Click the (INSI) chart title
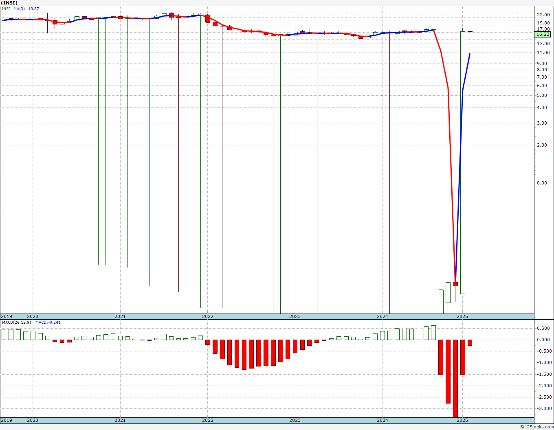This screenshot has width=554, height=430. pyautogui.click(x=9, y=3)
